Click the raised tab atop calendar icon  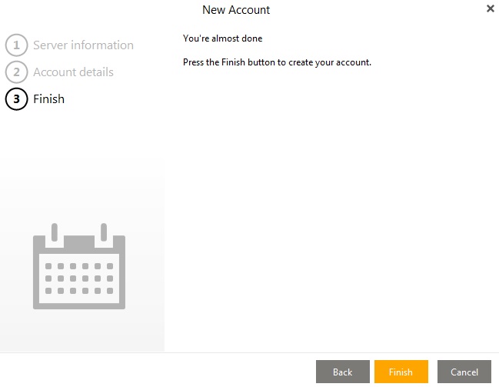click(78, 242)
